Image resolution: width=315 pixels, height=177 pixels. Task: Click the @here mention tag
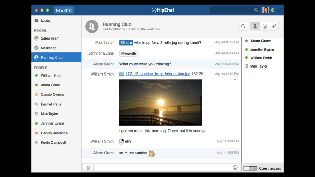click(126, 43)
